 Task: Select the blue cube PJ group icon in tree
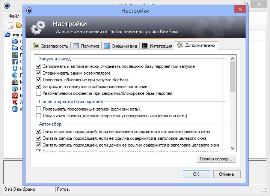pyautogui.click(x=15, y=89)
